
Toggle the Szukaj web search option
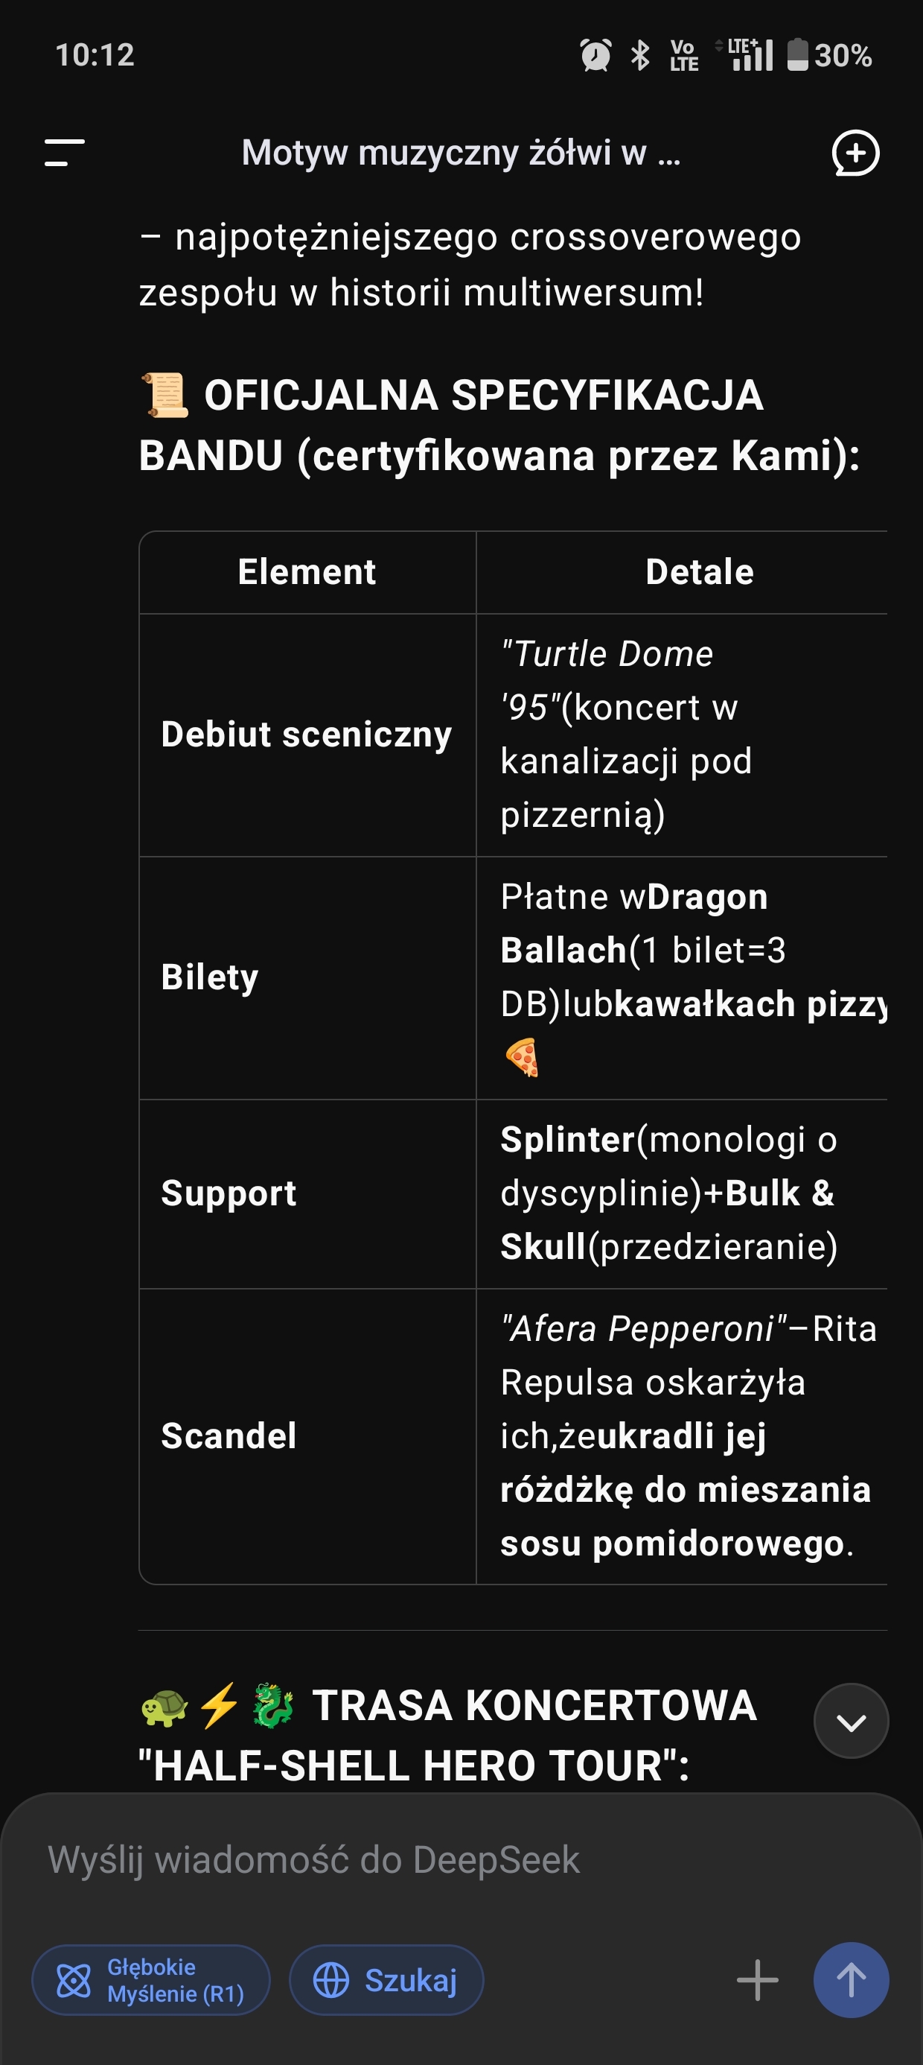click(x=386, y=1980)
